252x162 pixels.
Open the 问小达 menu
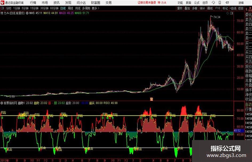81,3
